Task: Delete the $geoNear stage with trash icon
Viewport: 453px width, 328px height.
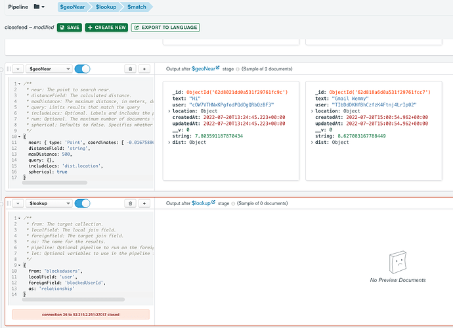Action: [x=130, y=68]
